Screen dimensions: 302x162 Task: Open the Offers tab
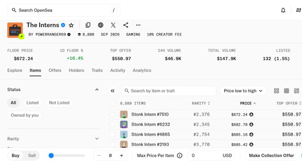point(55,70)
